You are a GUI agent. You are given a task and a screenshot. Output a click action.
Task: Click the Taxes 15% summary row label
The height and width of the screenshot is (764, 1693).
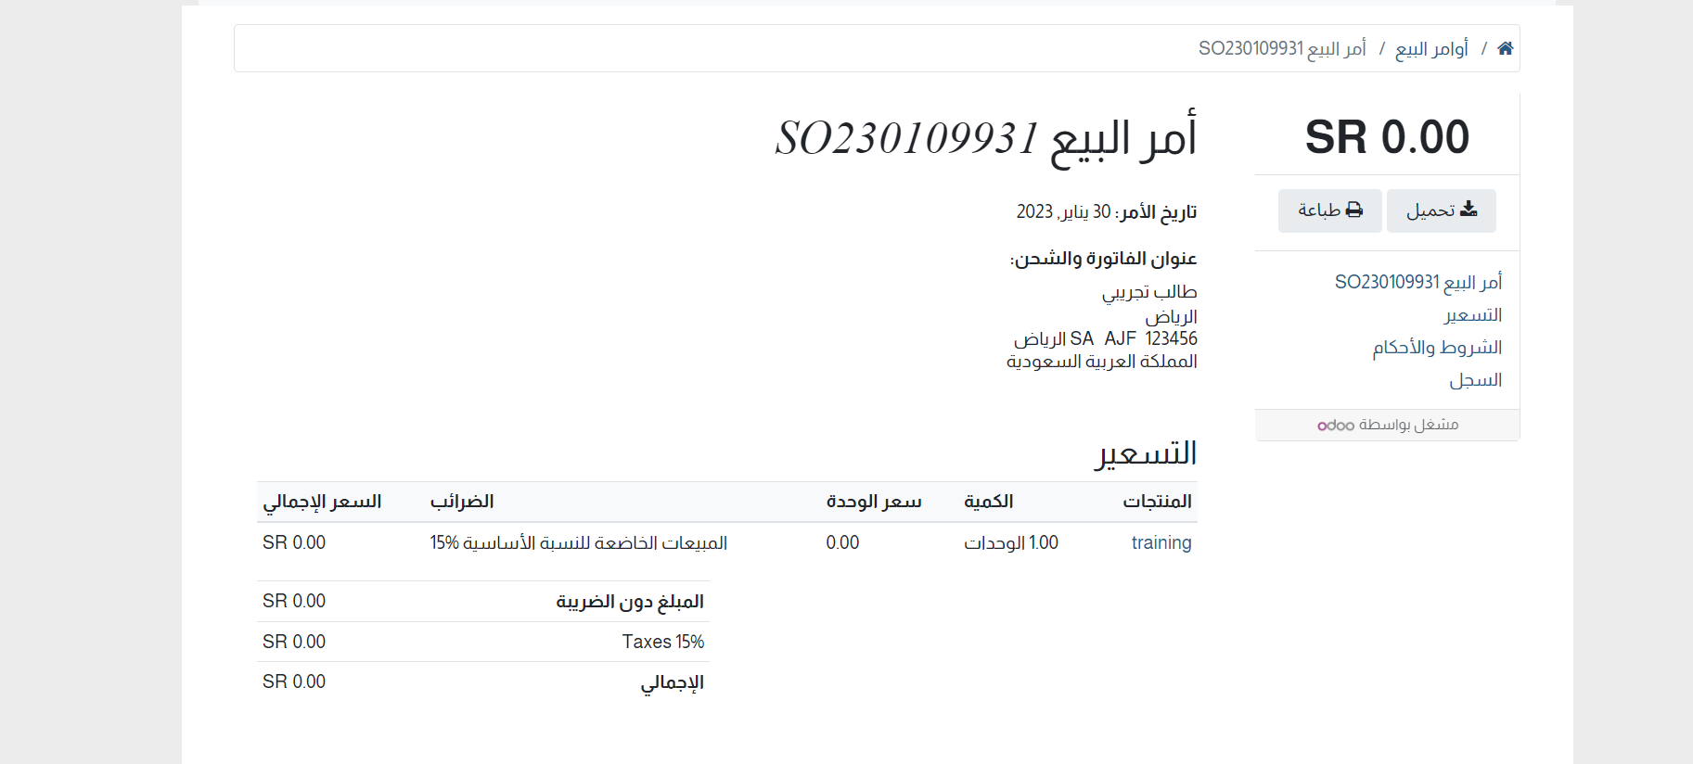click(662, 642)
